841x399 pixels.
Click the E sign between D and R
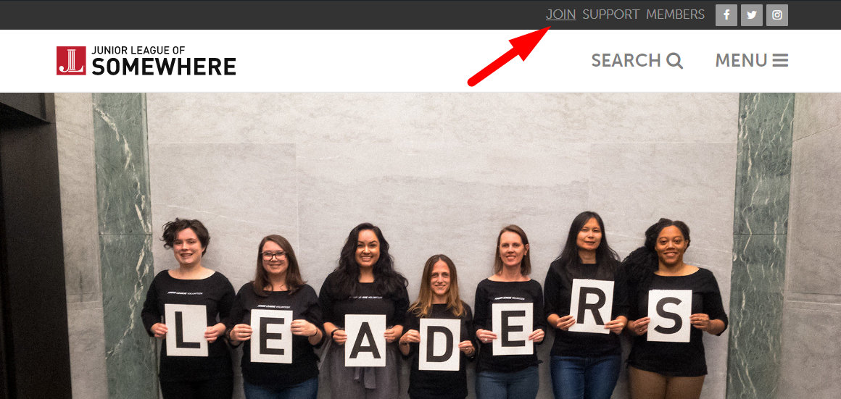(x=513, y=329)
